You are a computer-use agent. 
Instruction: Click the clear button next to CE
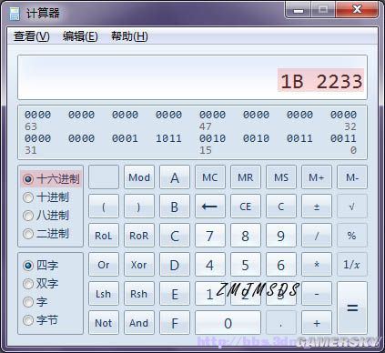[281, 207]
